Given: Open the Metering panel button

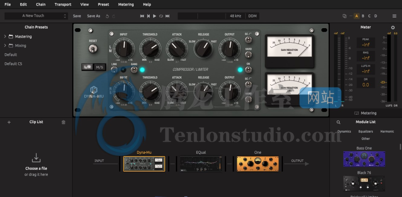Looking at the screenshot, I should [x=366, y=113].
